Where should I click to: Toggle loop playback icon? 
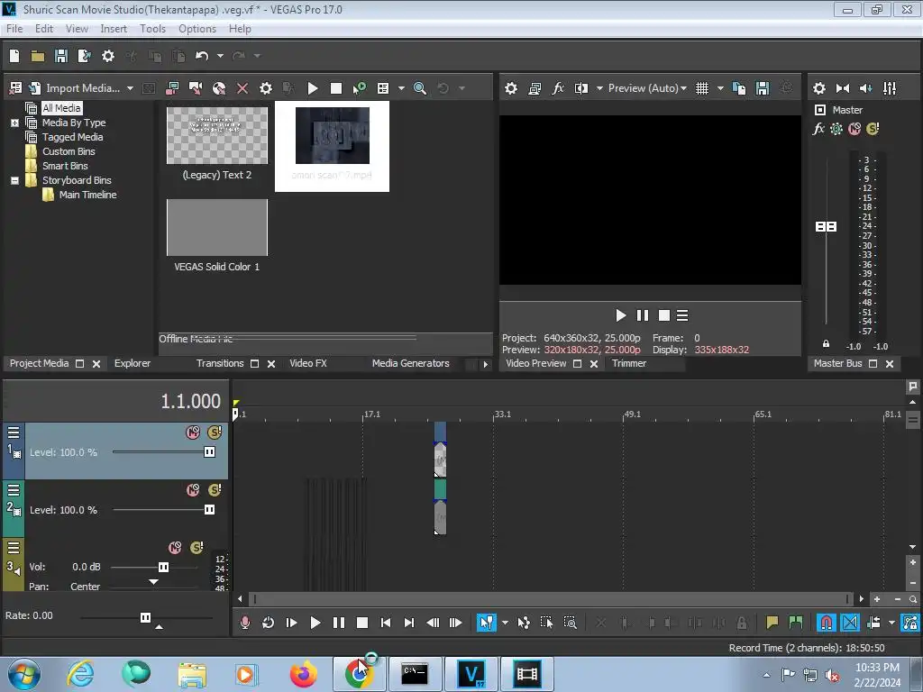(x=268, y=623)
